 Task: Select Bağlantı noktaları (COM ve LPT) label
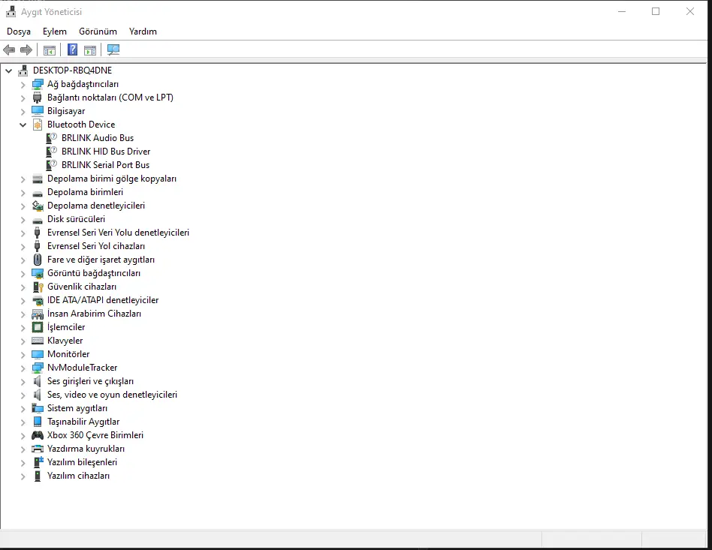point(110,98)
